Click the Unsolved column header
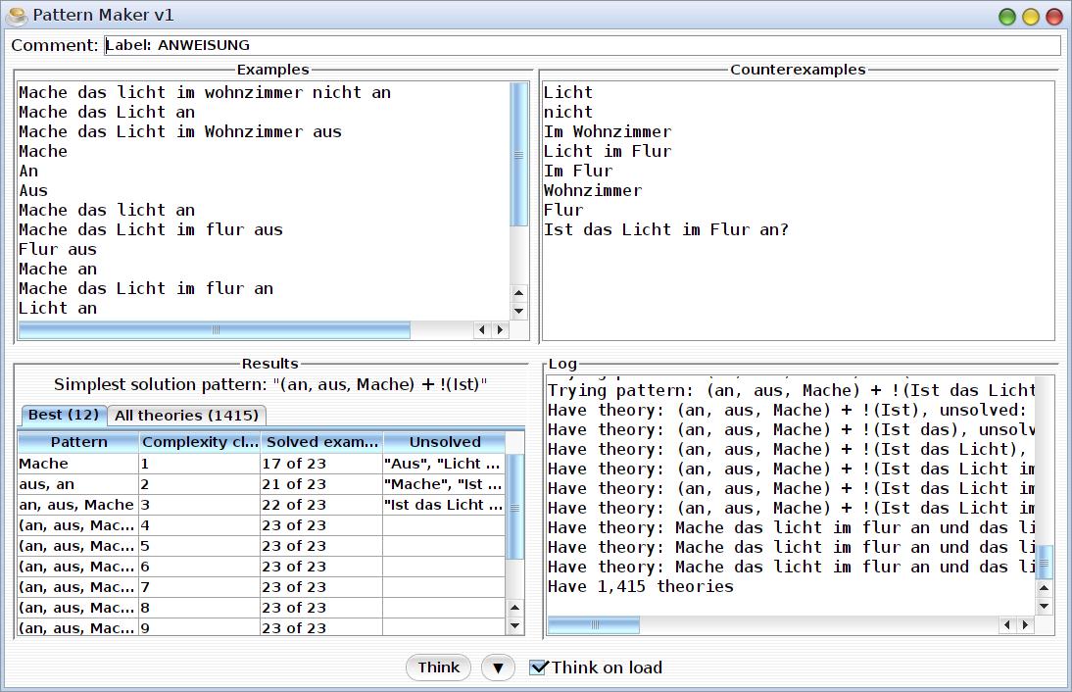The image size is (1072, 692). tap(444, 442)
